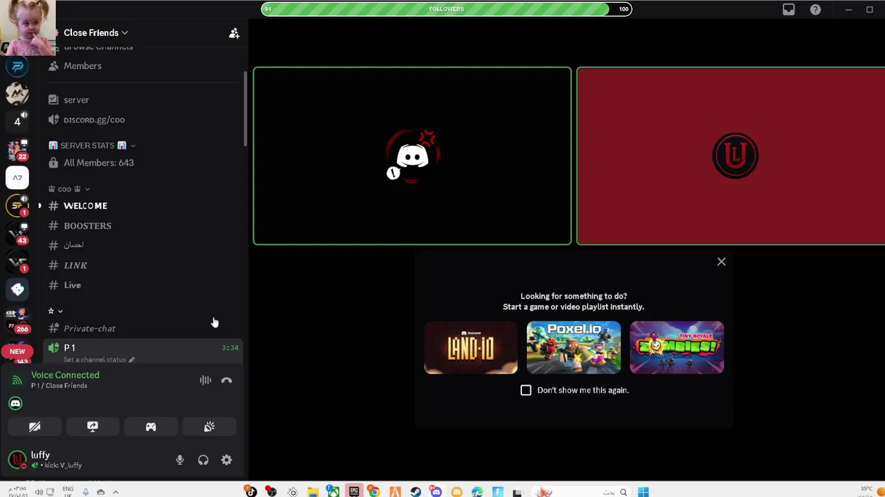Disconnect from voice with the hang-up icon
The image size is (885, 497).
pyautogui.click(x=226, y=380)
